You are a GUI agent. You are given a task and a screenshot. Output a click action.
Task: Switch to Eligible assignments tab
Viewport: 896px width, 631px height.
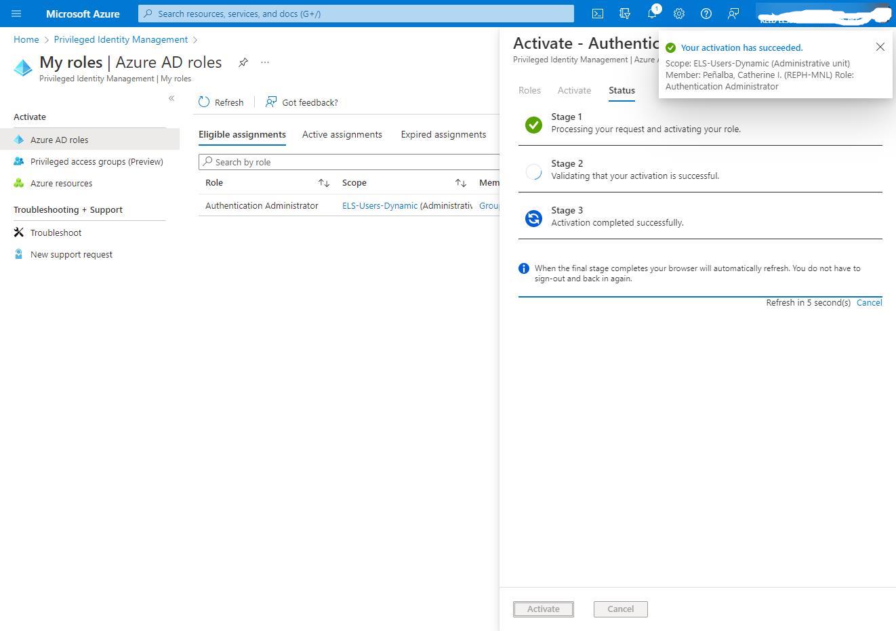click(242, 134)
